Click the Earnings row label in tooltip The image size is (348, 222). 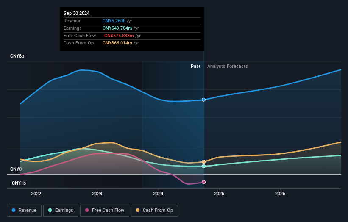72,28
